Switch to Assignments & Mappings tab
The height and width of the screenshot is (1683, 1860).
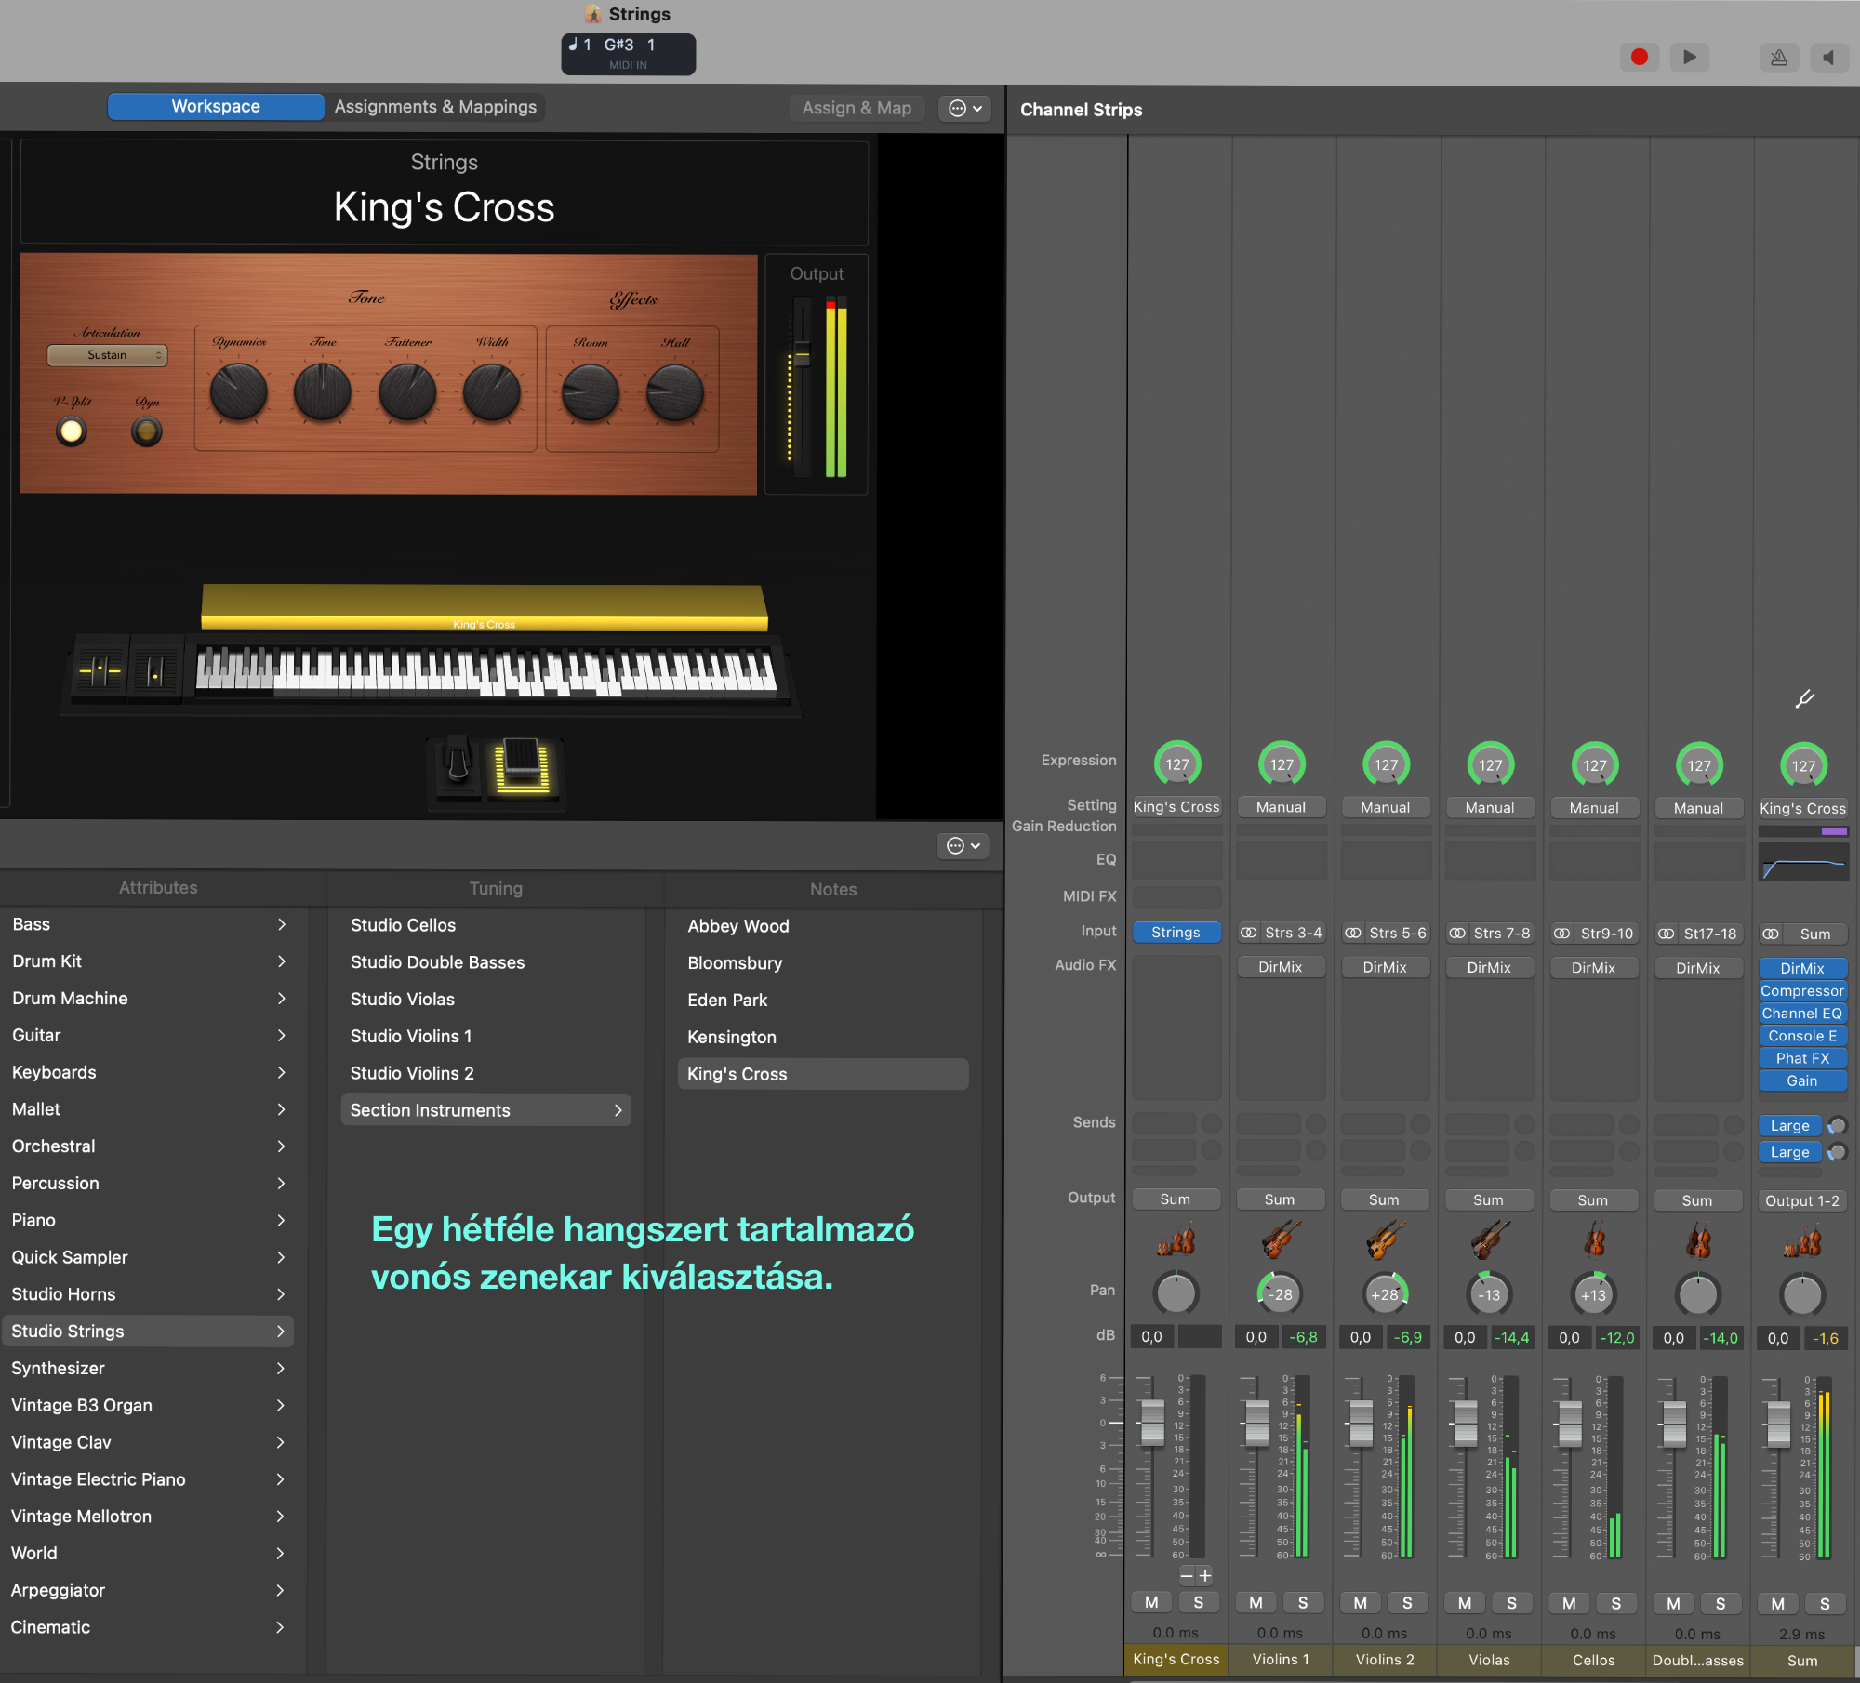click(435, 107)
